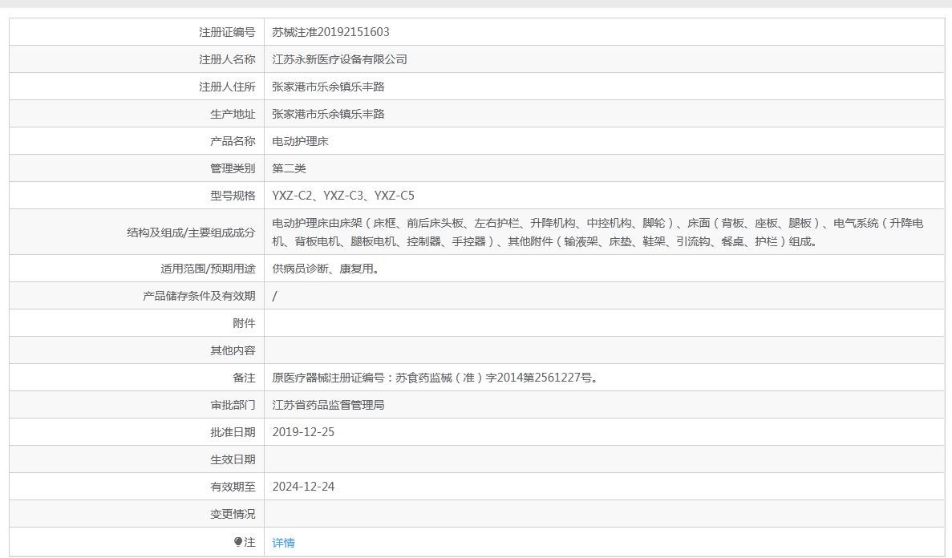Viewport: 952px width, 558px height.
Task: Select registration number 苏械注准20192151603
Action: (331, 32)
